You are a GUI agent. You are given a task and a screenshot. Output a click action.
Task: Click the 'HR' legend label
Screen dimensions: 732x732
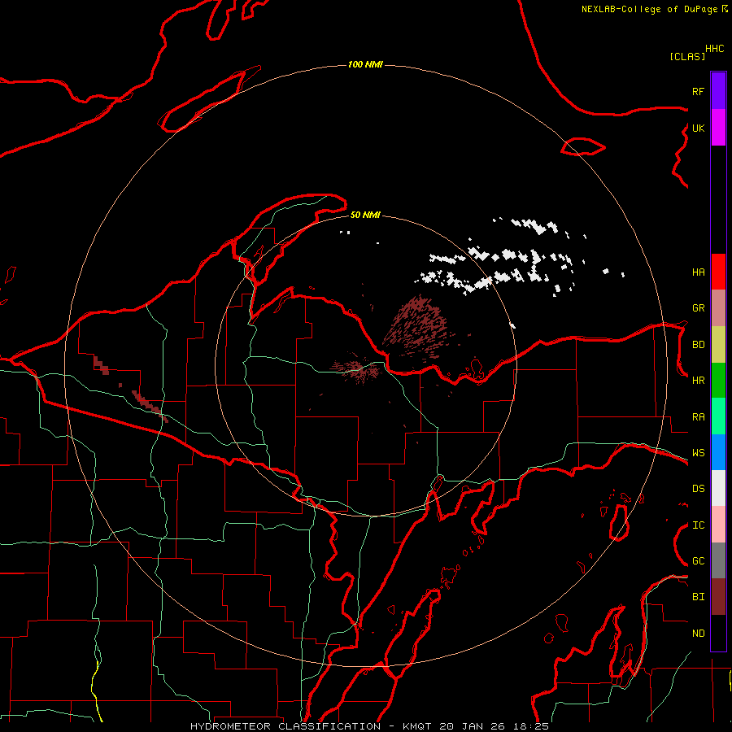pos(698,381)
